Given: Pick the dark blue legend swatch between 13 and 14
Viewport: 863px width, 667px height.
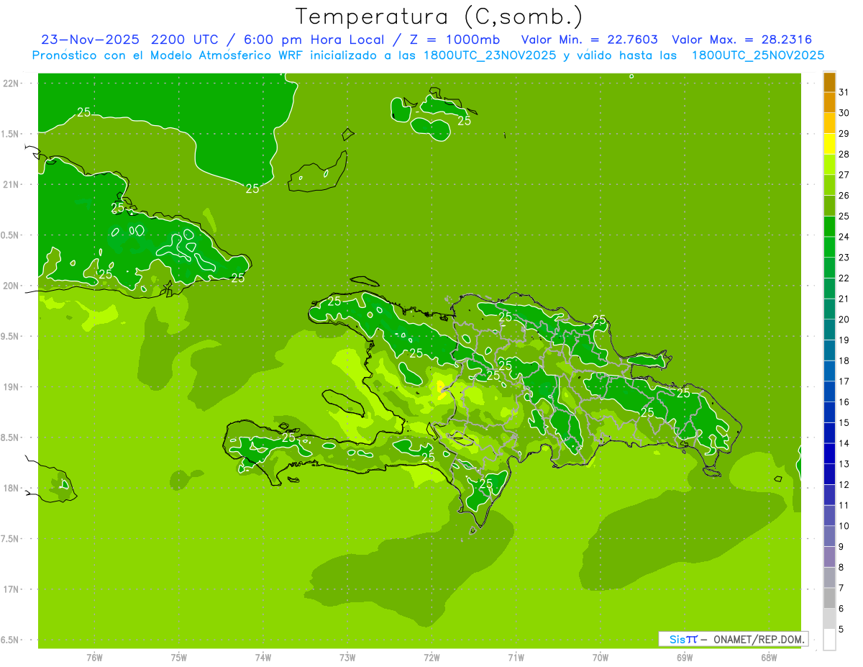Looking at the screenshot, I should [x=829, y=454].
